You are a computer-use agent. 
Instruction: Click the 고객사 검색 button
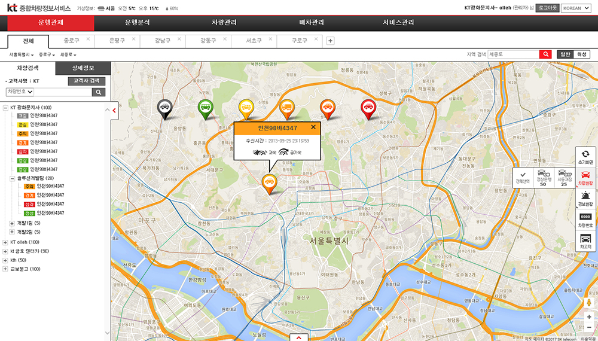pyautogui.click(x=87, y=81)
